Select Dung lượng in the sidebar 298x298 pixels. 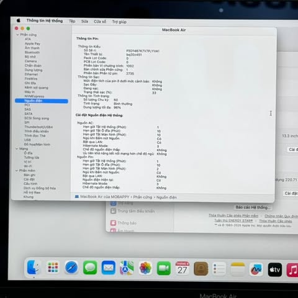tap(34, 70)
